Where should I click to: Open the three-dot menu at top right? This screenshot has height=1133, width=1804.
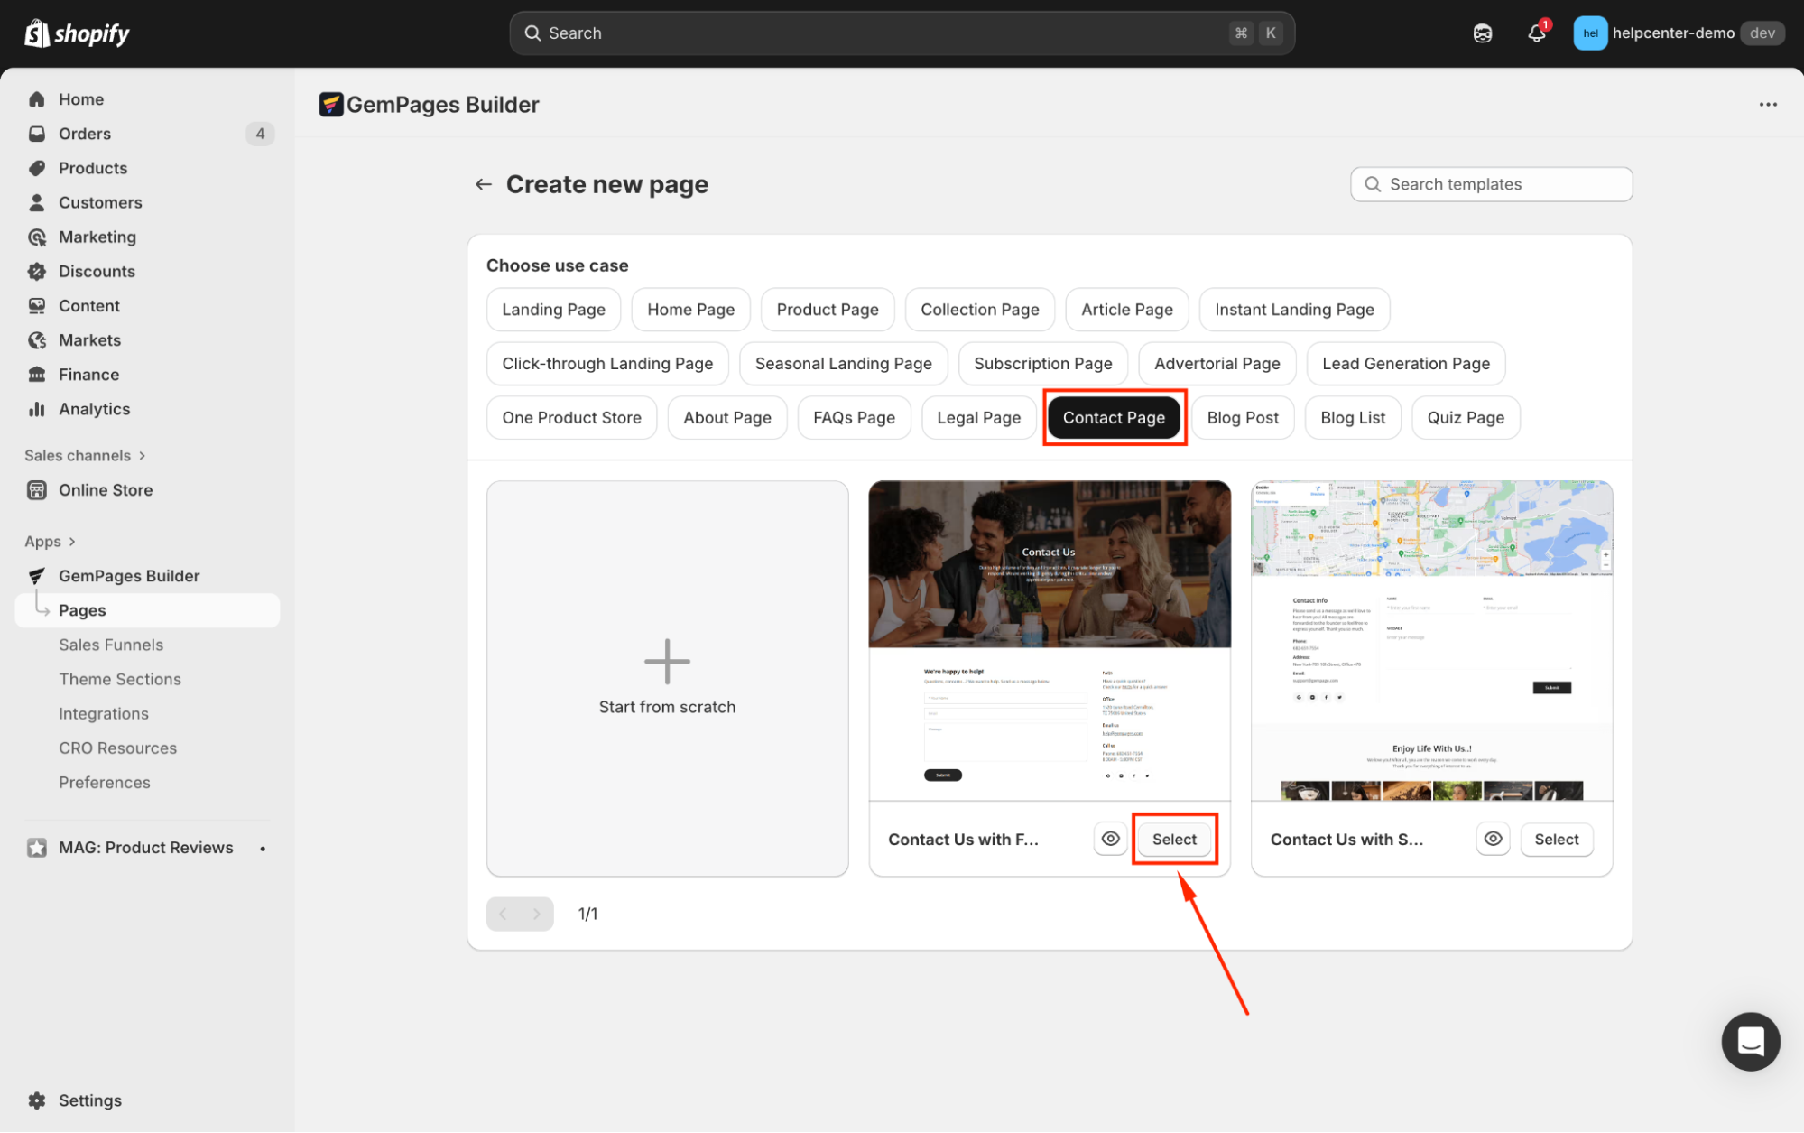coord(1768,105)
